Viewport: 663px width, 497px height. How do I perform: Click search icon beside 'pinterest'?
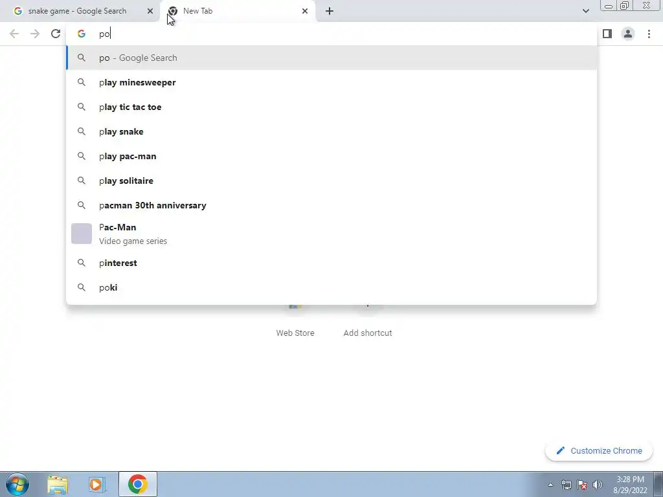[x=81, y=263]
